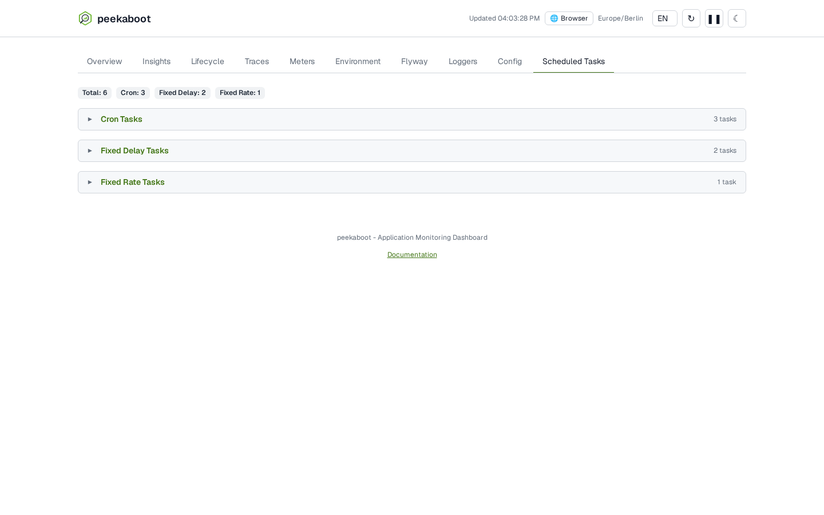Viewport: 824px width, 515px height.
Task: Switch to the Environment tab
Action: [358, 61]
